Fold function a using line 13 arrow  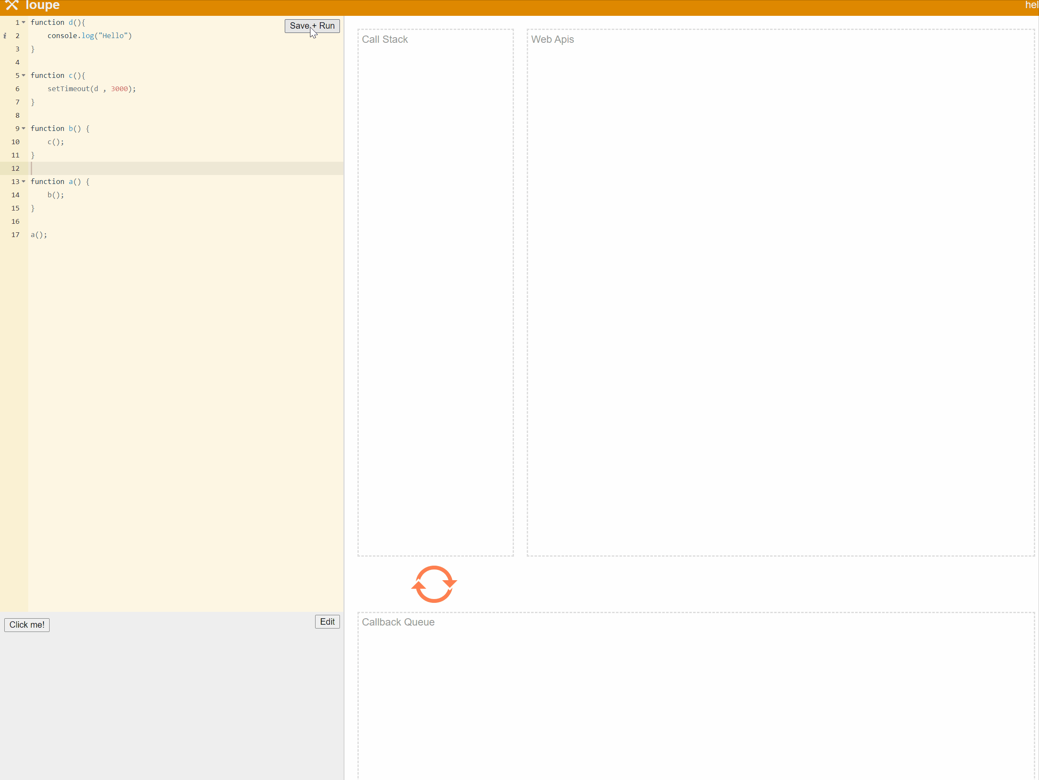coord(24,181)
